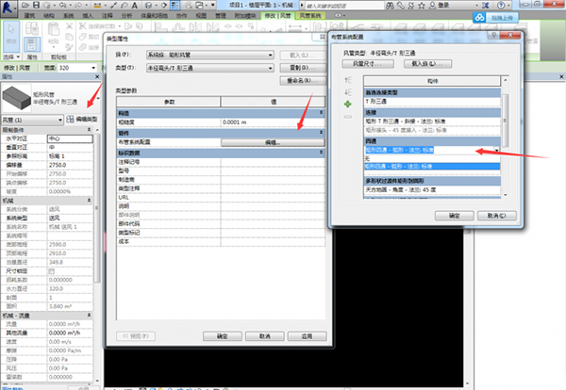Select the 'None' option in cross dropdown list
The height and width of the screenshot is (390, 566).
click(x=432, y=158)
